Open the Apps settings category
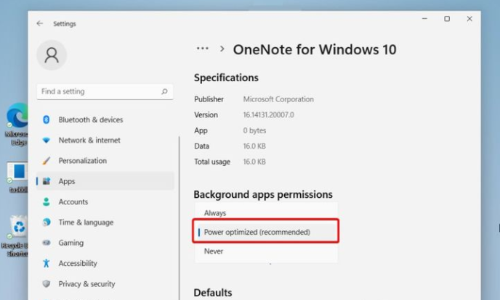The width and height of the screenshot is (500, 300). (x=105, y=181)
